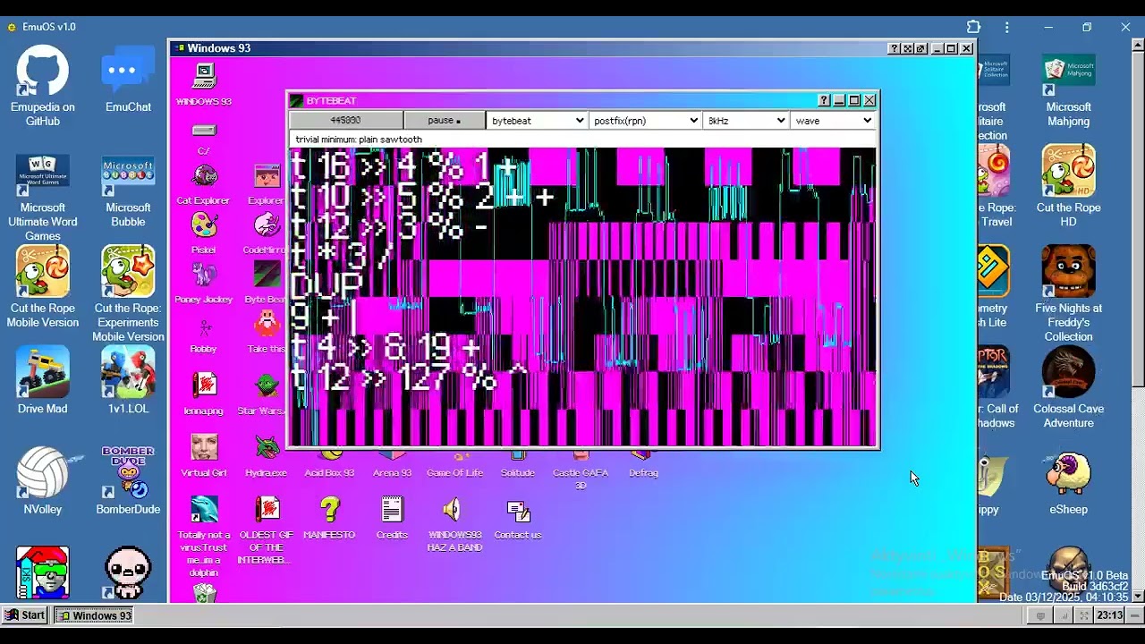Click the Bytebeat help question mark button
1145x644 pixels.
click(824, 100)
